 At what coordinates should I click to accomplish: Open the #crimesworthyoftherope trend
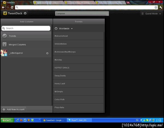pyautogui.click(x=78, y=52)
